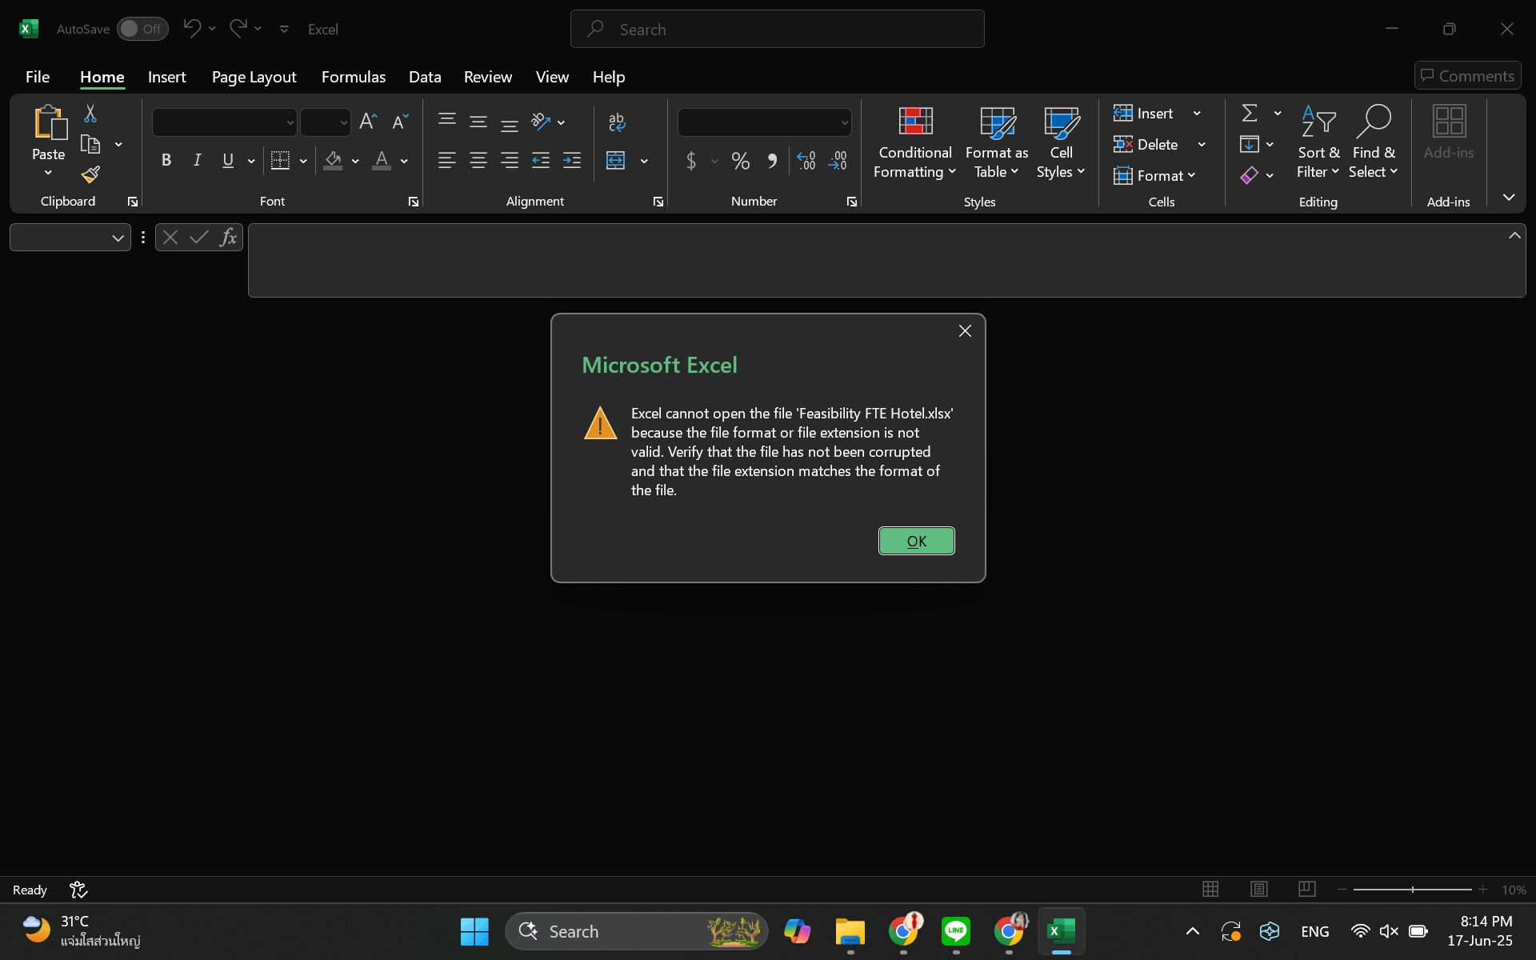Expand the Number Format combo box

click(x=844, y=122)
